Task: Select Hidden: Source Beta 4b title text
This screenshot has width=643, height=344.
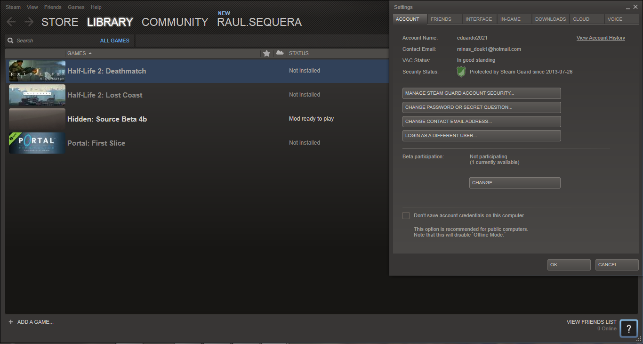Action: (107, 119)
